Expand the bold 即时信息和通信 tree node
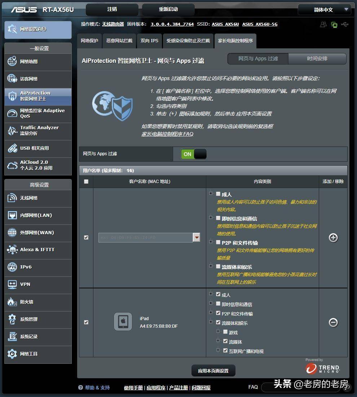357x397 pixels. pyautogui.click(x=211, y=218)
